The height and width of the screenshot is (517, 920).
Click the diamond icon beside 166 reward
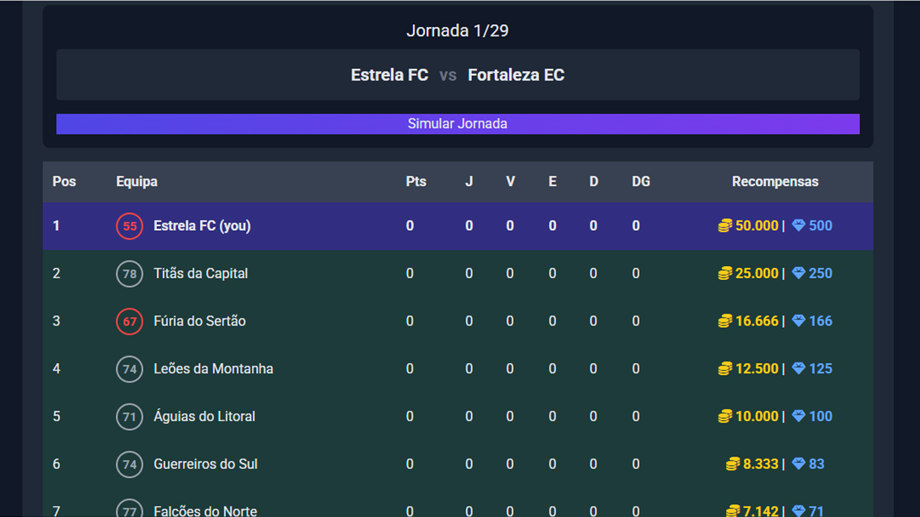click(x=799, y=321)
